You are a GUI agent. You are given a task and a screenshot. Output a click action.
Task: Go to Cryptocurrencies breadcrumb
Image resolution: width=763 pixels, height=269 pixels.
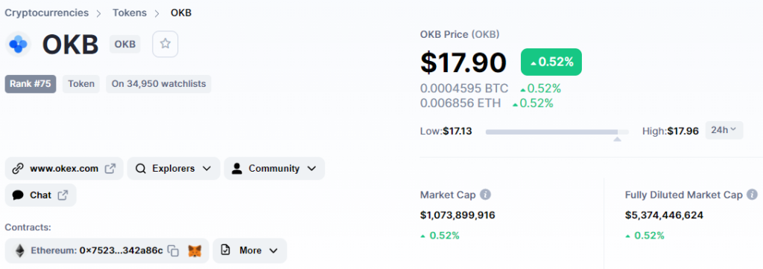pos(47,13)
